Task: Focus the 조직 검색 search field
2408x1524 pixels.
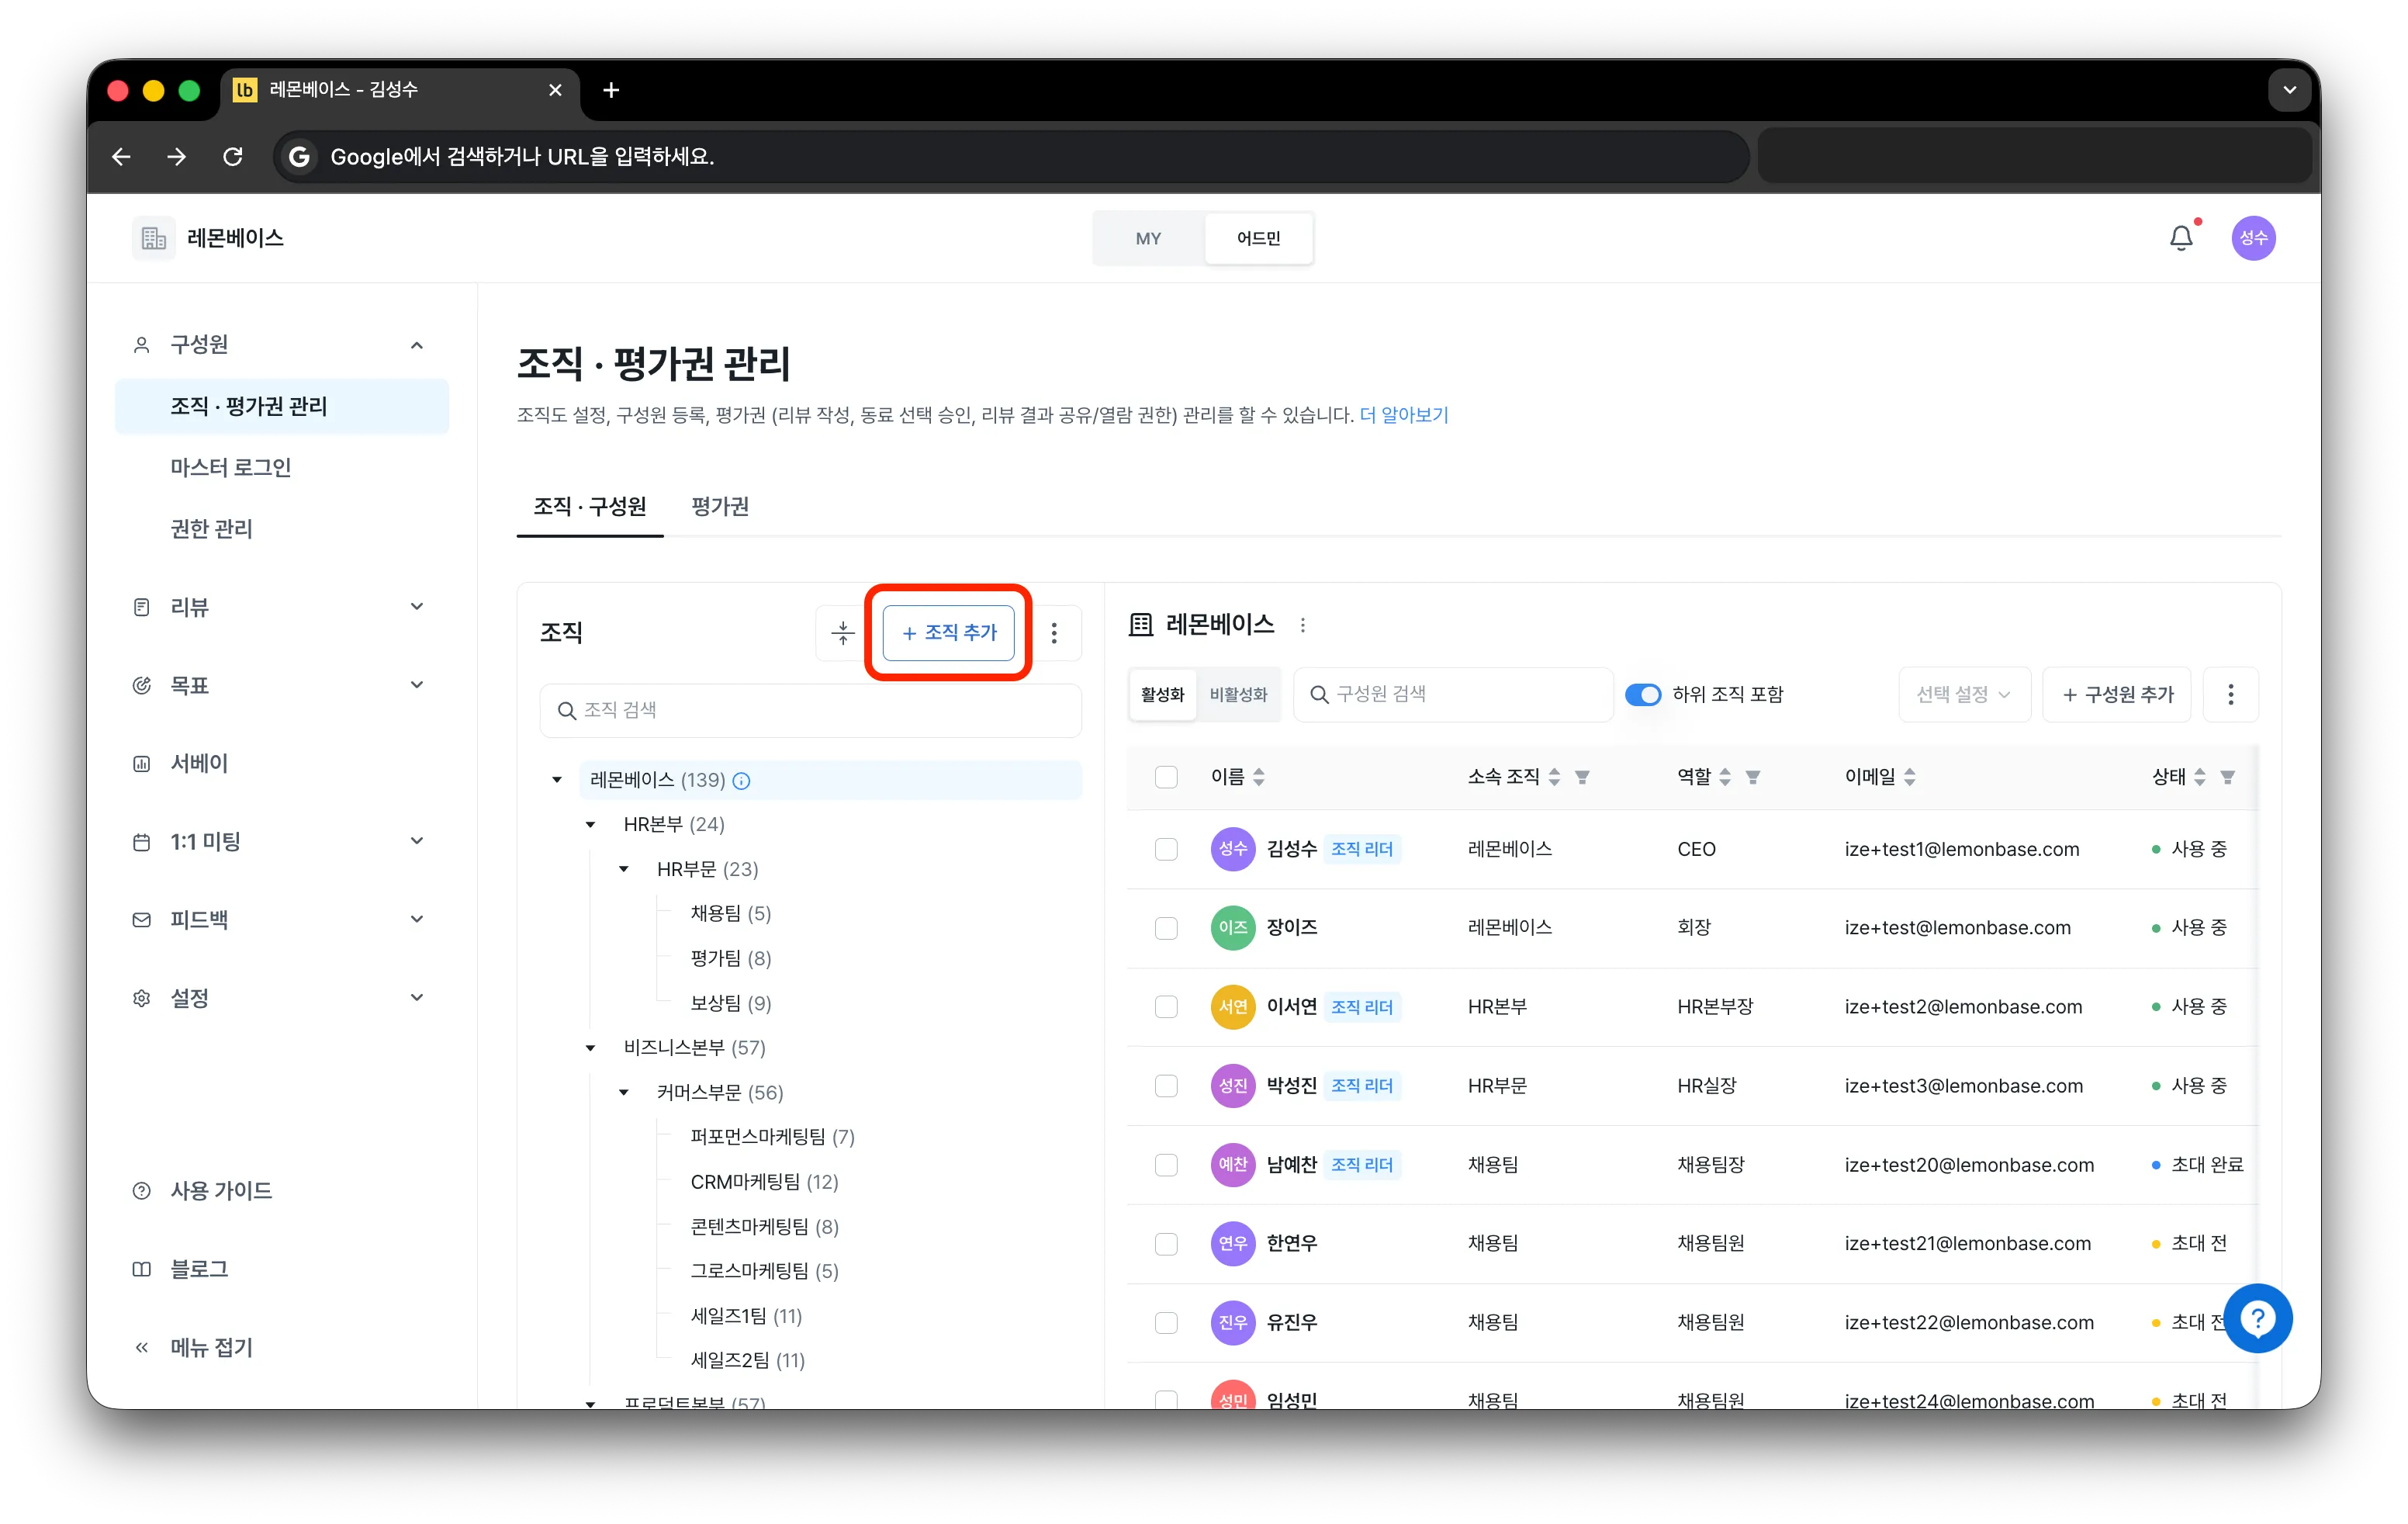Action: click(810, 711)
